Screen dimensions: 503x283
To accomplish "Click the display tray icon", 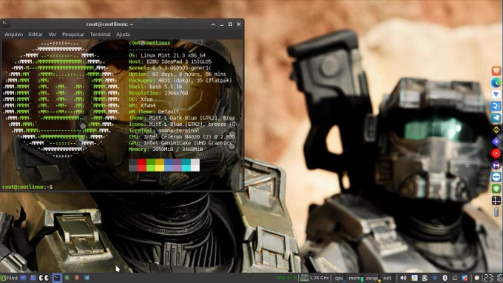I will (455, 278).
